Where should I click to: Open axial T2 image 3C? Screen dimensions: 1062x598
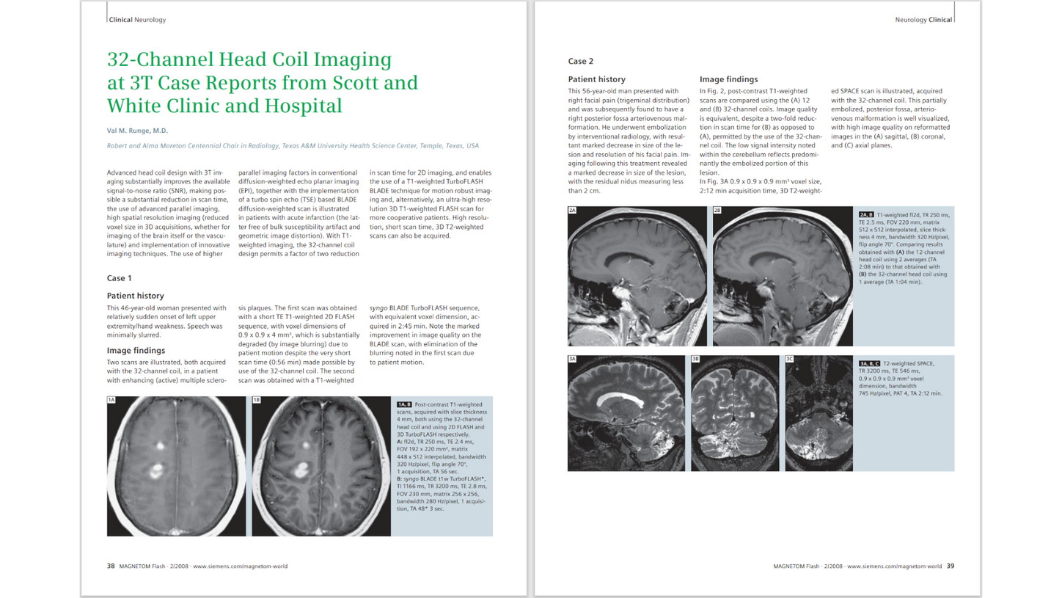[818, 413]
